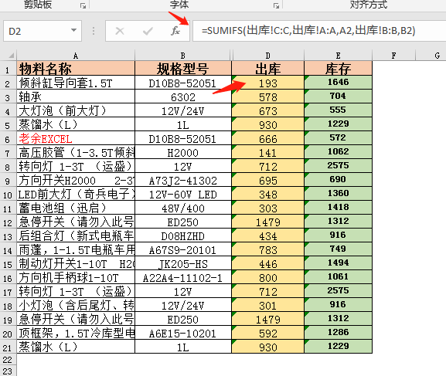Click the confirm checkmark icon in formula bar
Screen dimensions: 446x376
pos(148,31)
